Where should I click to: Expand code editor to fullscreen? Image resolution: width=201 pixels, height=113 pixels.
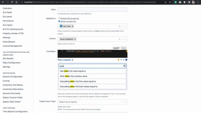tap(123, 60)
